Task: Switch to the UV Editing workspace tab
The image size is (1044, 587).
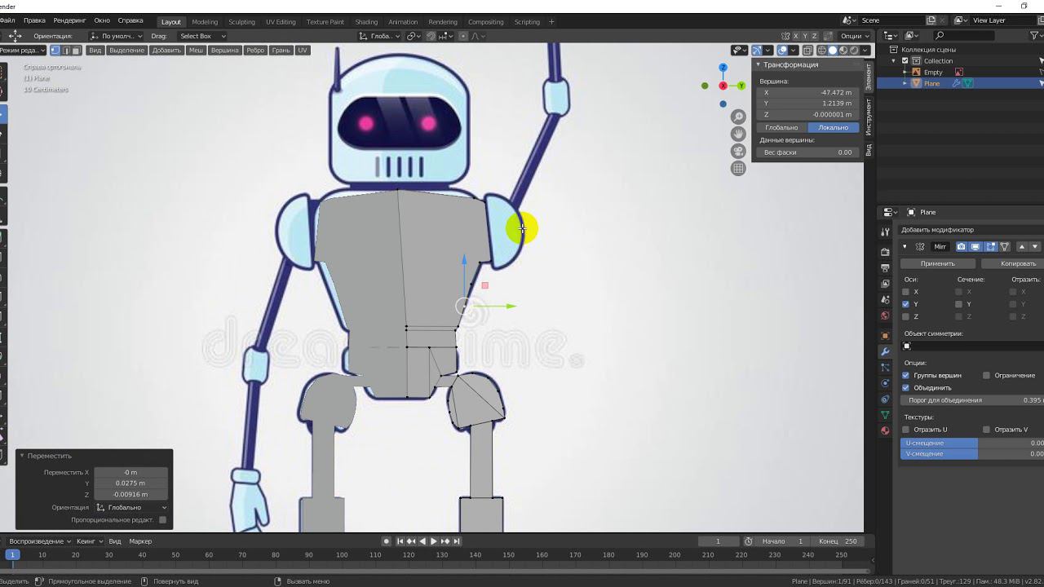Action: [281, 22]
